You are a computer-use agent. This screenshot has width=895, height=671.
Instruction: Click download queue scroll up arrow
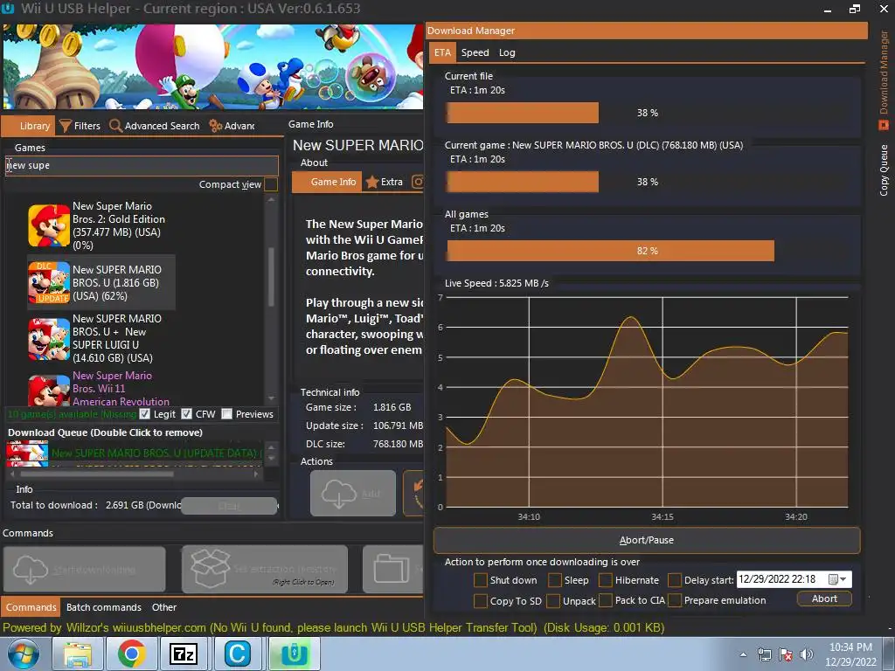(x=271, y=446)
